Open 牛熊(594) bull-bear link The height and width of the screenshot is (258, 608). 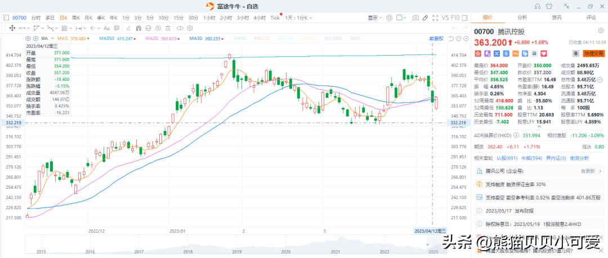531,158
